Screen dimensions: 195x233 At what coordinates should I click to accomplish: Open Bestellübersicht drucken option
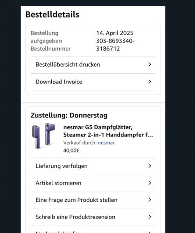[x=93, y=65]
